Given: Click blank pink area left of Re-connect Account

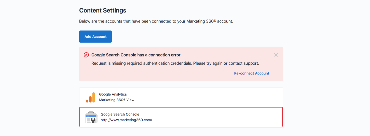Looking at the screenshot, I should click(153, 73).
